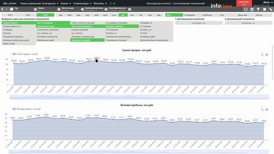Switch grouping to Дата tab
The width and height of the screenshot is (274, 154).
pyautogui.click(x=174, y=15)
